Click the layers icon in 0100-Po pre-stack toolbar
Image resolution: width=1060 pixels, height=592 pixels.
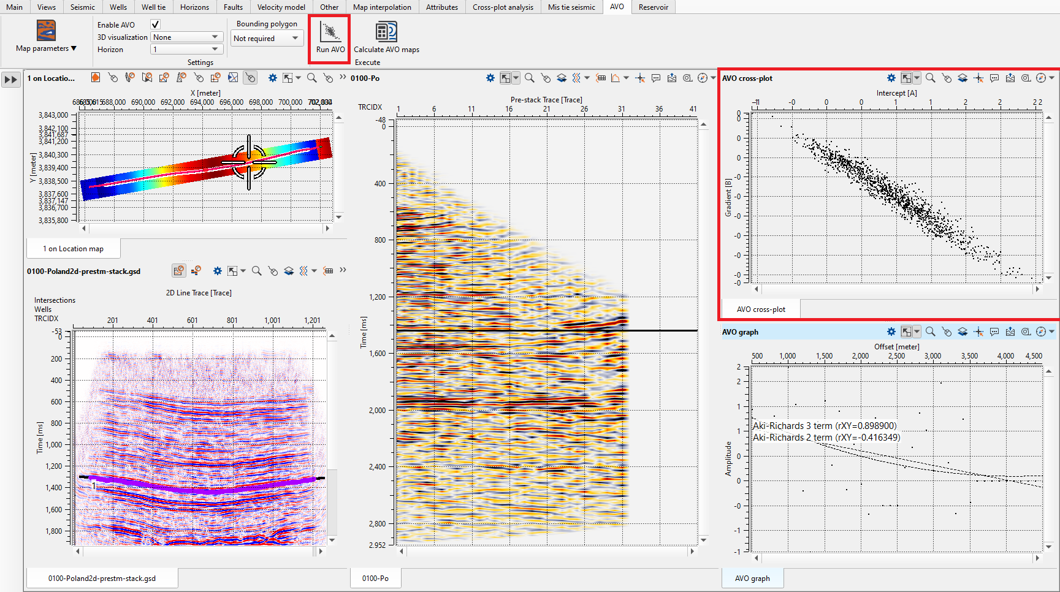[562, 78]
